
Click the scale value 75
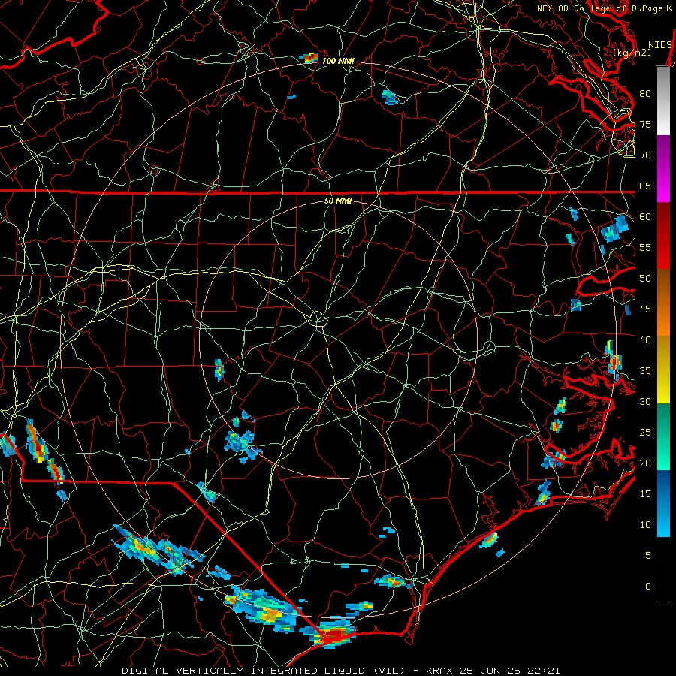pos(645,125)
